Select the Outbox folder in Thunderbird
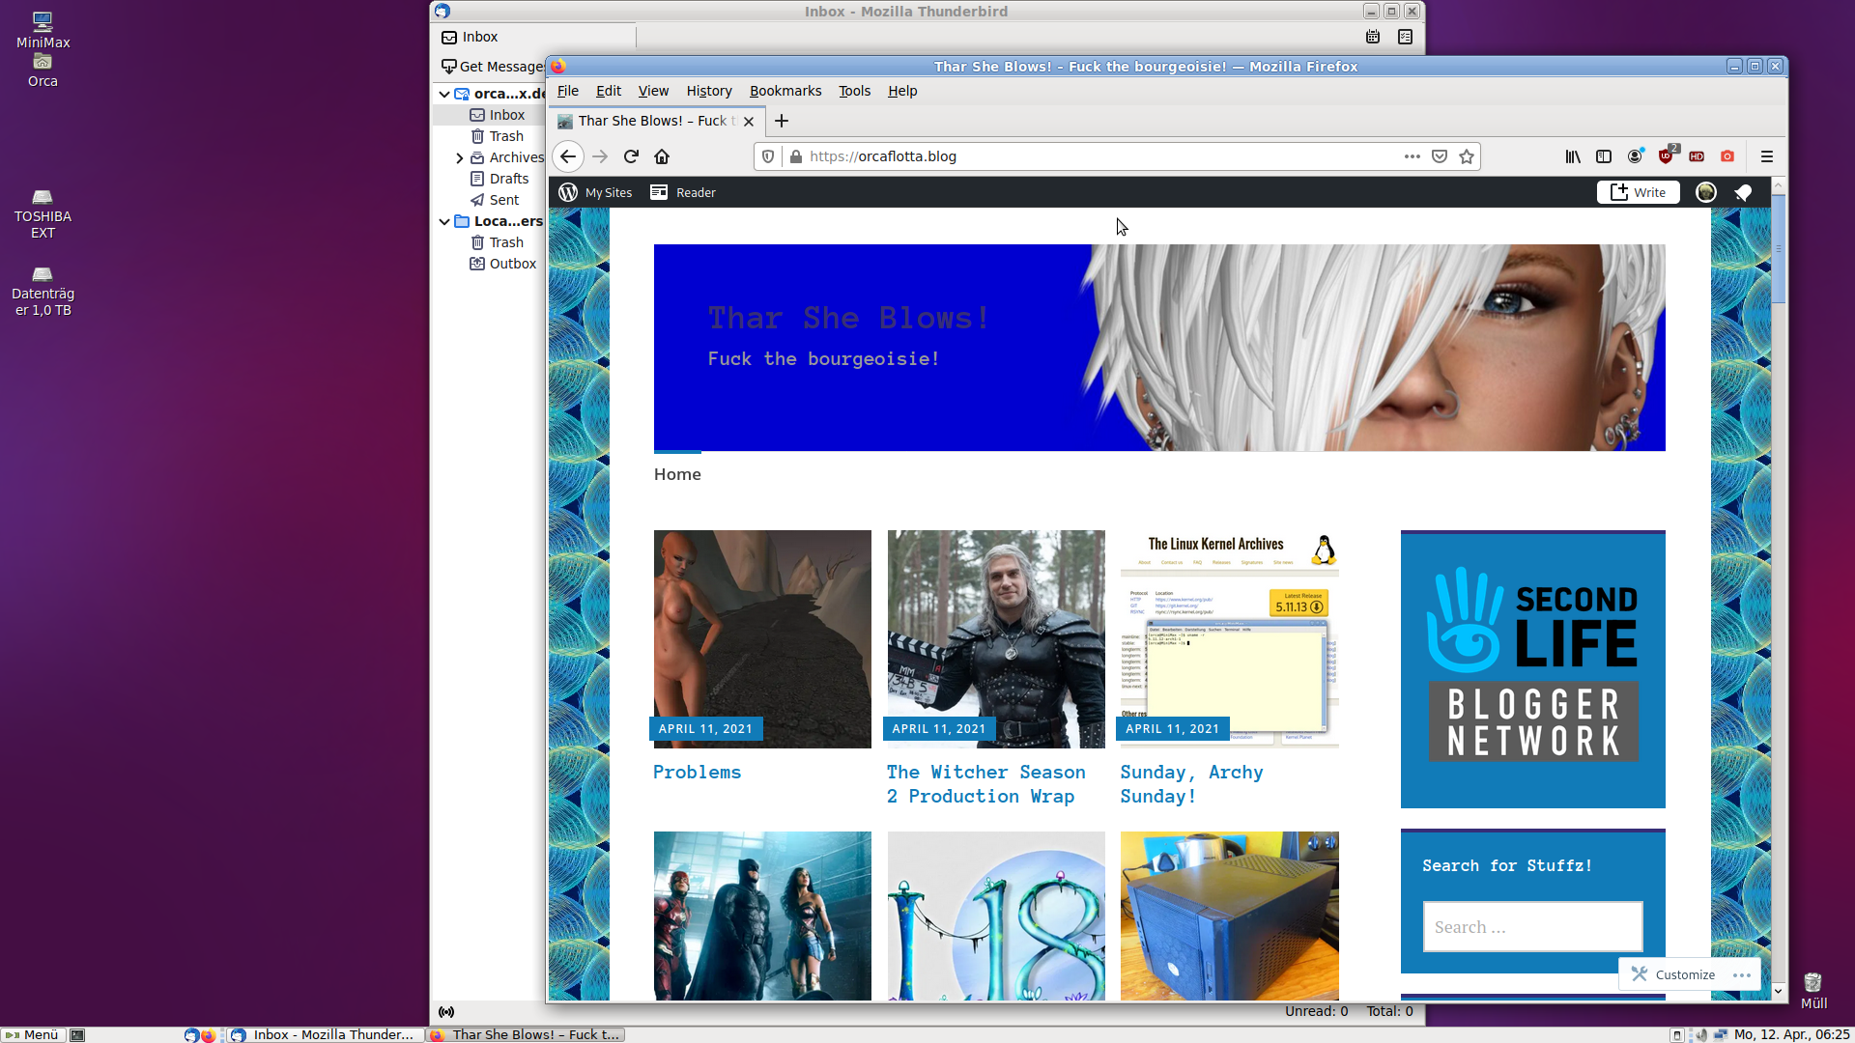The height and width of the screenshot is (1043, 1855). tap(503, 264)
